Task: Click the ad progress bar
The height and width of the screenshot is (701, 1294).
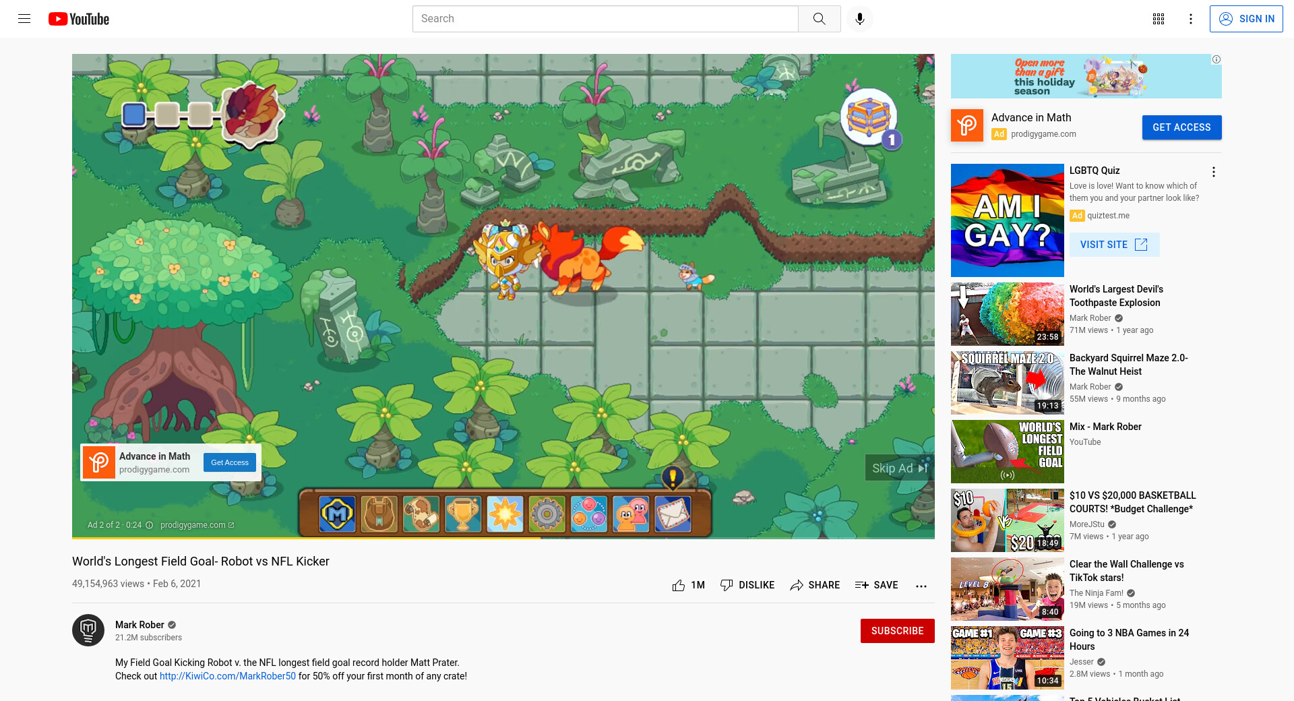Action: tap(503, 537)
